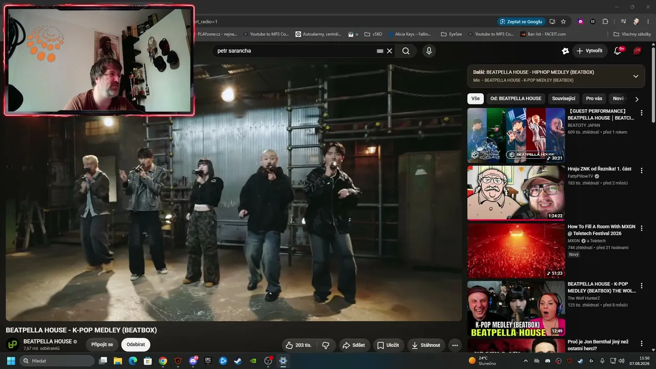Open the on-screen keyboard in the search box

380,51
